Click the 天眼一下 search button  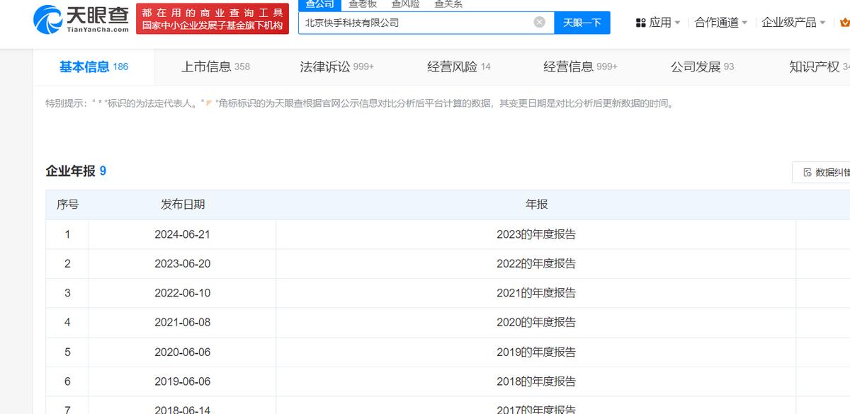[582, 22]
